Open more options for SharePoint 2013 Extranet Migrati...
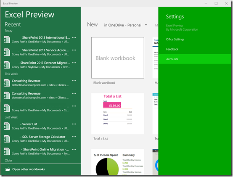This screenshot has width=233, height=177. 74,63
